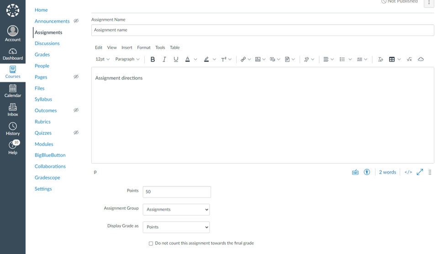Open course Settings link
438x254 pixels.
(43, 189)
